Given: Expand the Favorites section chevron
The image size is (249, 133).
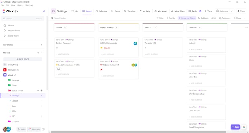Looking at the screenshot, I should pyautogui.click(x=41, y=45).
